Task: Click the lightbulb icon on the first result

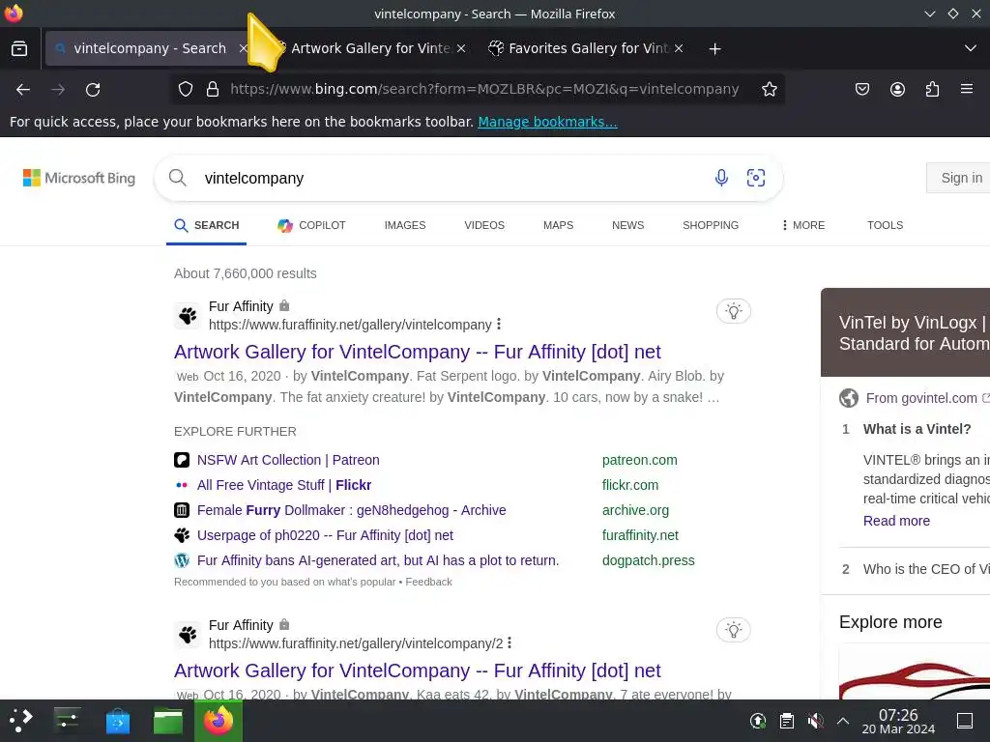Action: pos(733,311)
